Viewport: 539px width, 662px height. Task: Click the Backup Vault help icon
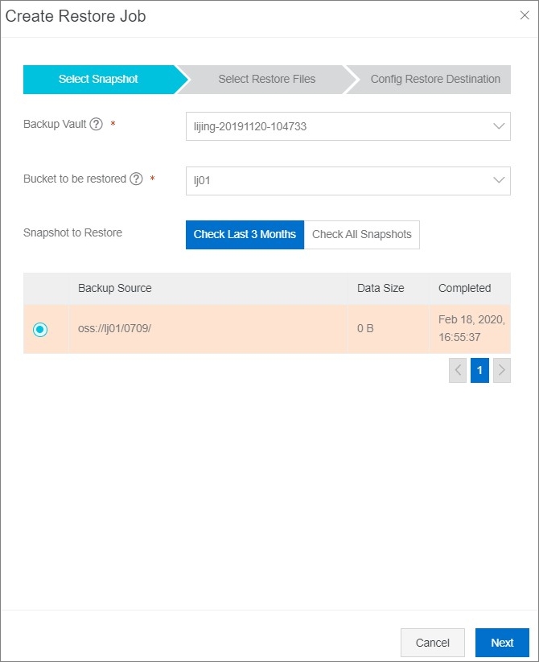click(x=97, y=124)
